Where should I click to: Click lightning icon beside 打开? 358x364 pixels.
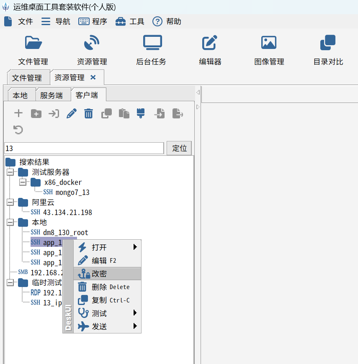[x=82, y=247]
